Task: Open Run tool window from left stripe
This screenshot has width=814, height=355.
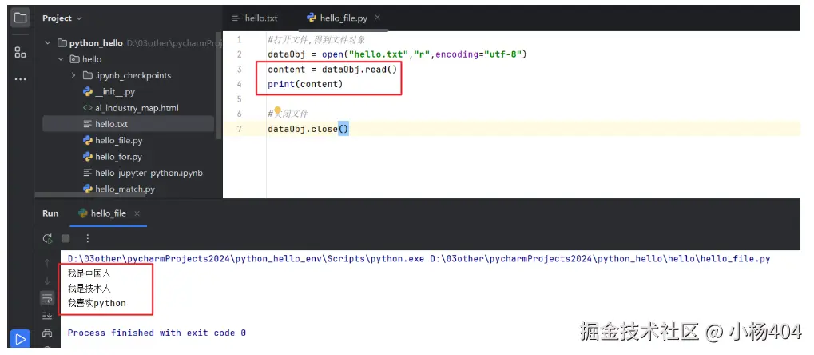Action: [x=20, y=339]
